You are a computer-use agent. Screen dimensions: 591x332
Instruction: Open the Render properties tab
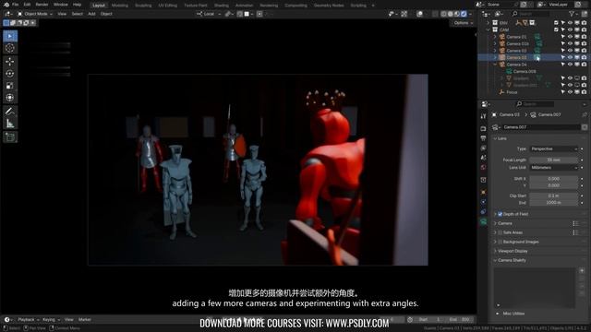pos(484,129)
